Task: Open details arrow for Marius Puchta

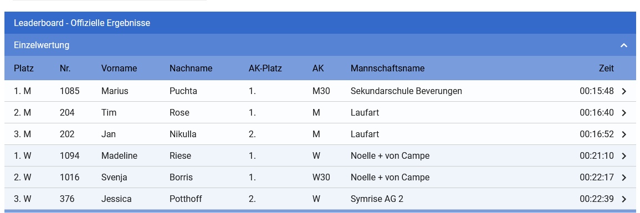Action: [624, 91]
